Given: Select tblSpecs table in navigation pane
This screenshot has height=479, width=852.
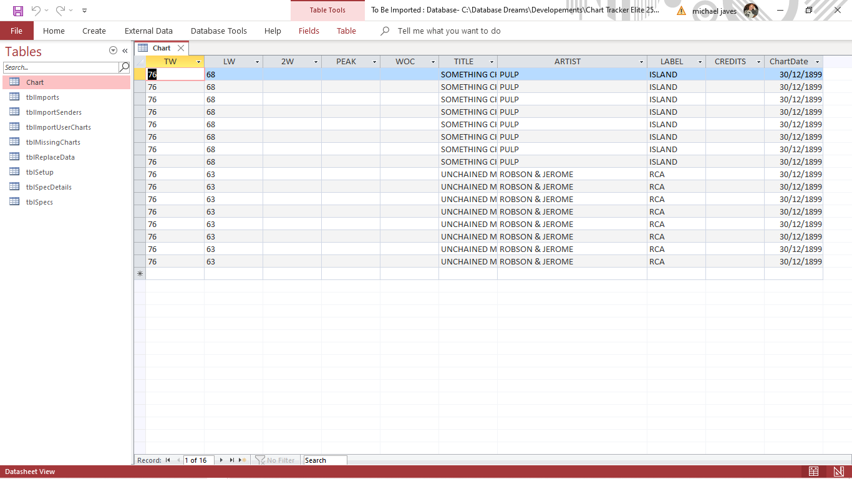Looking at the screenshot, I should coord(67,202).
